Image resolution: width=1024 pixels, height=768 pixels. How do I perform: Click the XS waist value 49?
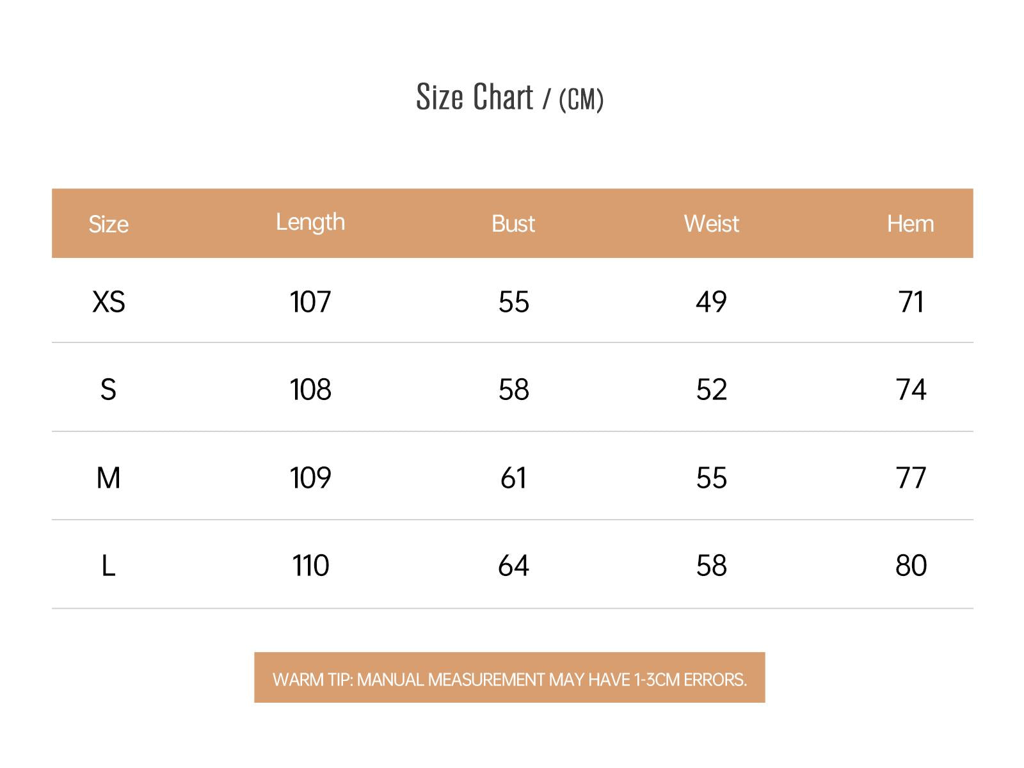712,301
